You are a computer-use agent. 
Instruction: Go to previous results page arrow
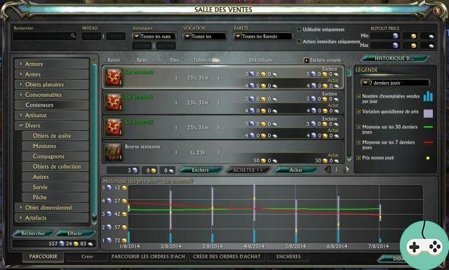point(328,170)
